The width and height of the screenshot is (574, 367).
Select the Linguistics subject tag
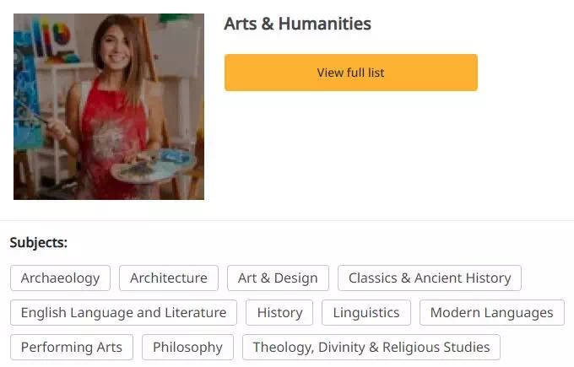click(366, 312)
